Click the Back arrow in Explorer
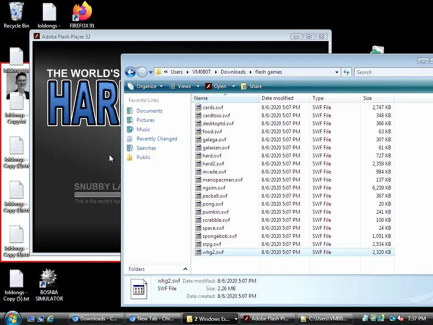 pyautogui.click(x=130, y=72)
